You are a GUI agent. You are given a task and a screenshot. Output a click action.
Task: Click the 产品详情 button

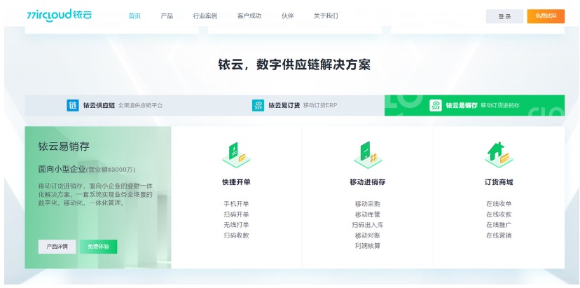tap(57, 247)
